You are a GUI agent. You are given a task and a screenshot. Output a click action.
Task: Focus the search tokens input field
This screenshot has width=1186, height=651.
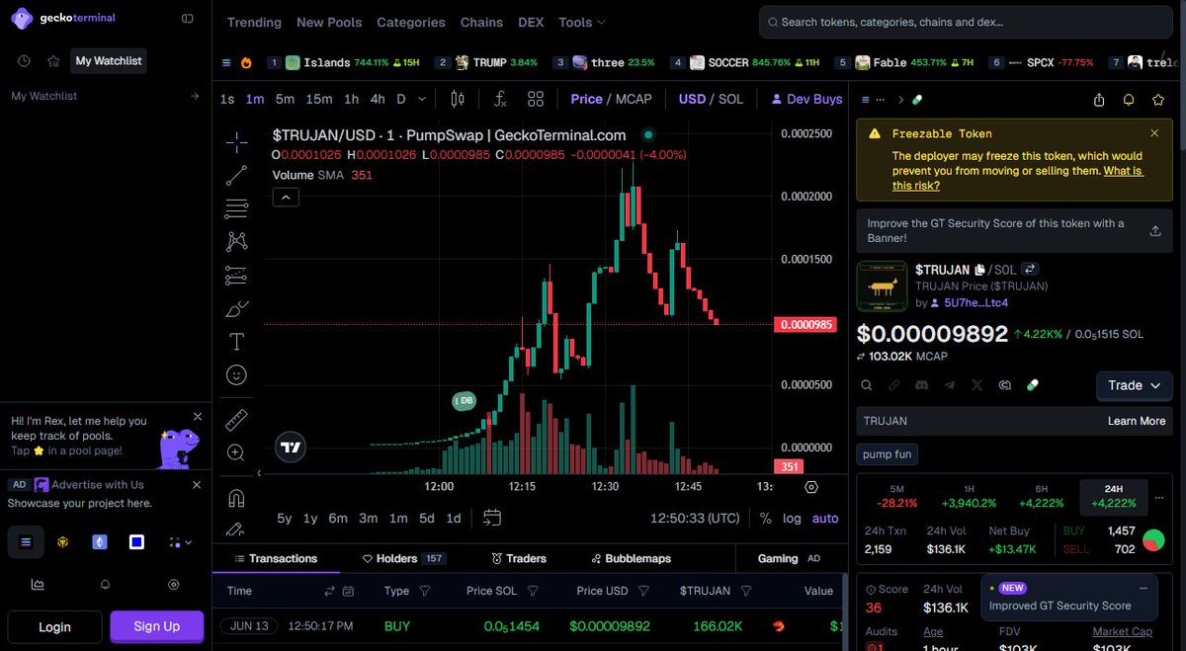[967, 22]
